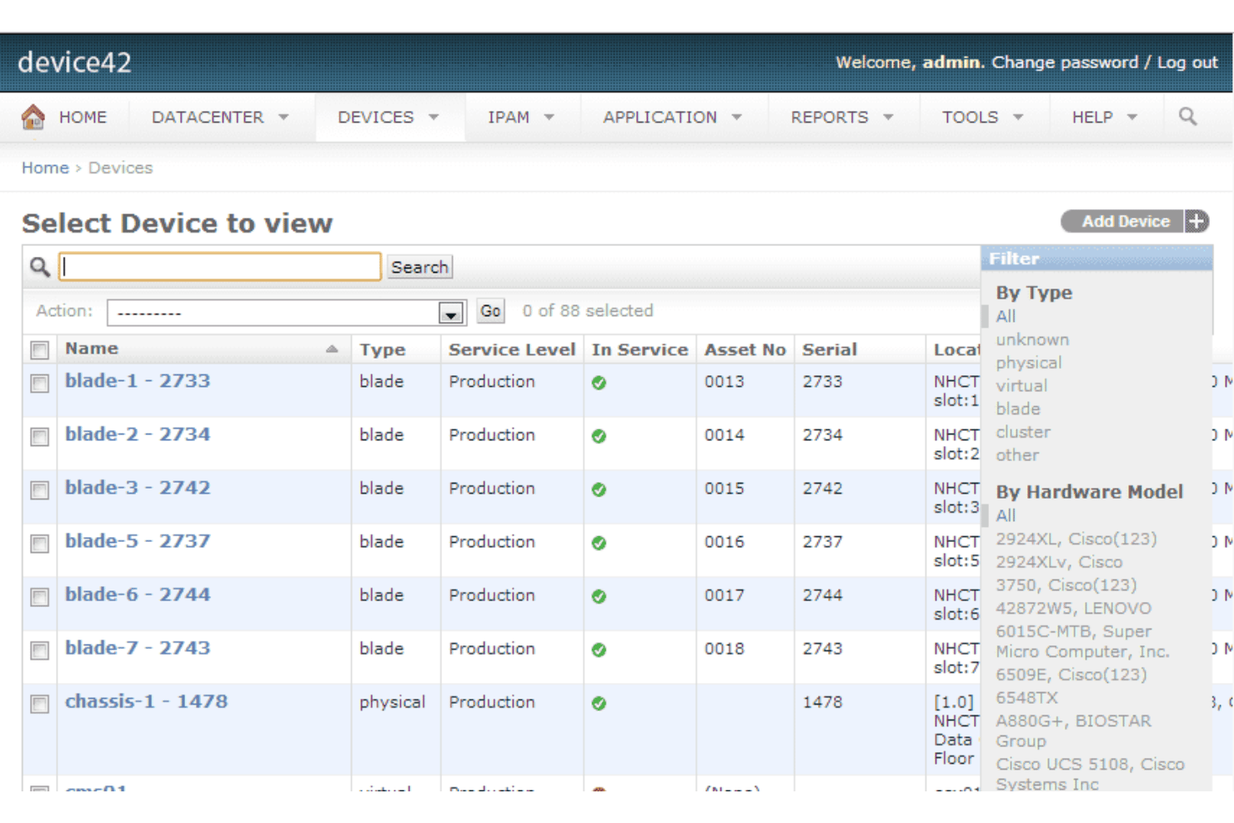This screenshot has height=823, width=1234.
Task: Click the in-service green check for blade-5
Action: (599, 543)
